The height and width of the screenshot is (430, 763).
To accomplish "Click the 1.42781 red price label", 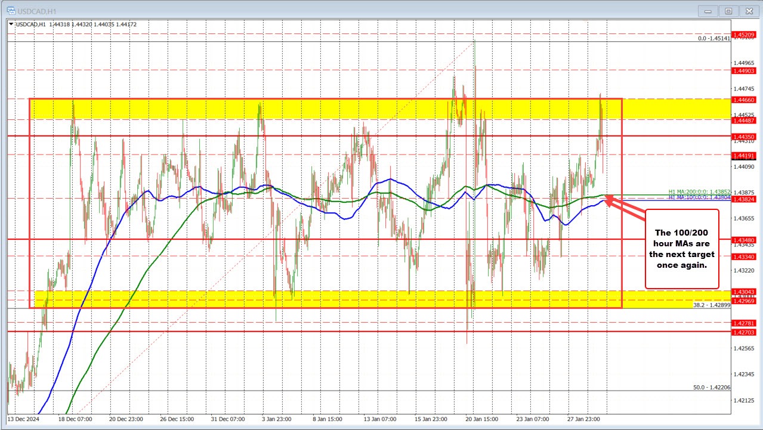I will [x=745, y=323].
